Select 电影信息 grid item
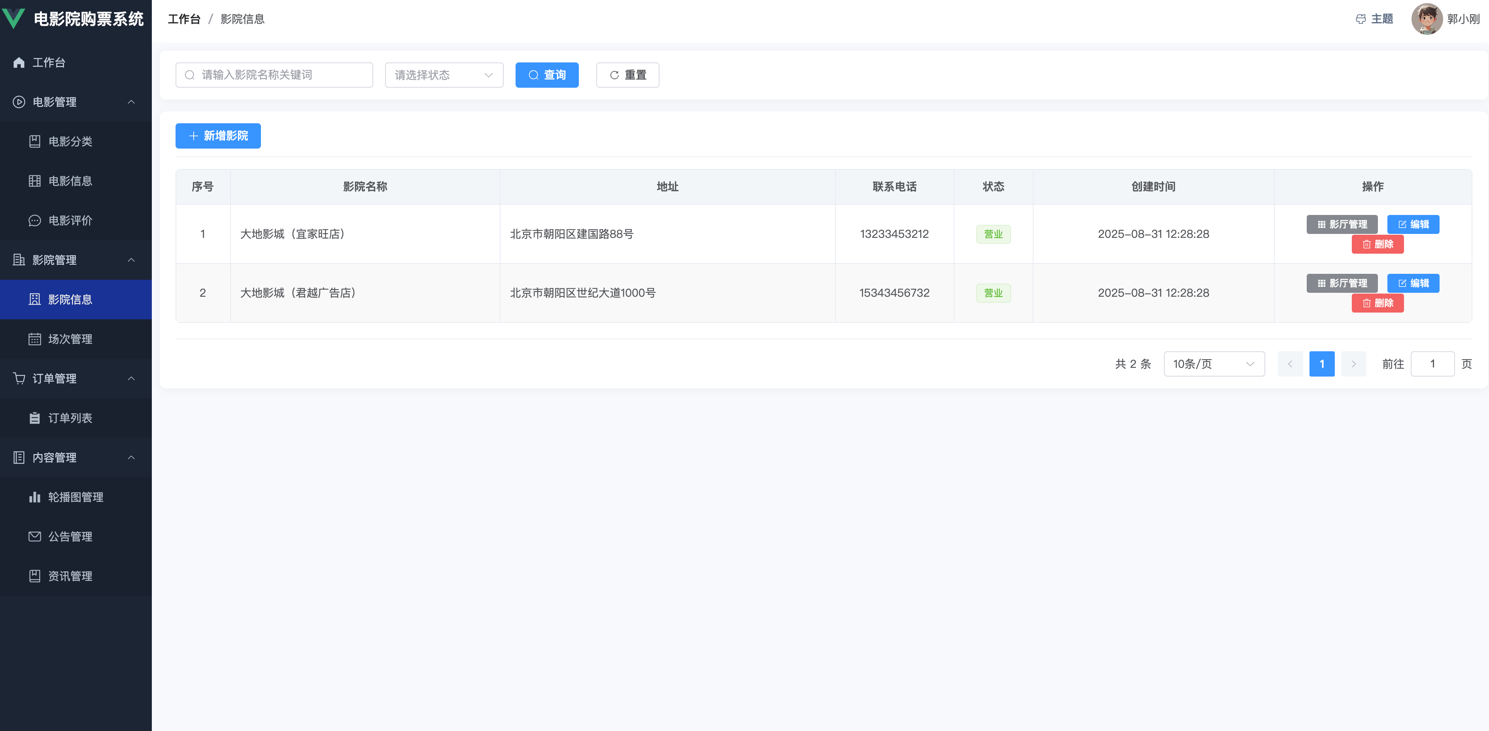 pyautogui.click(x=69, y=181)
